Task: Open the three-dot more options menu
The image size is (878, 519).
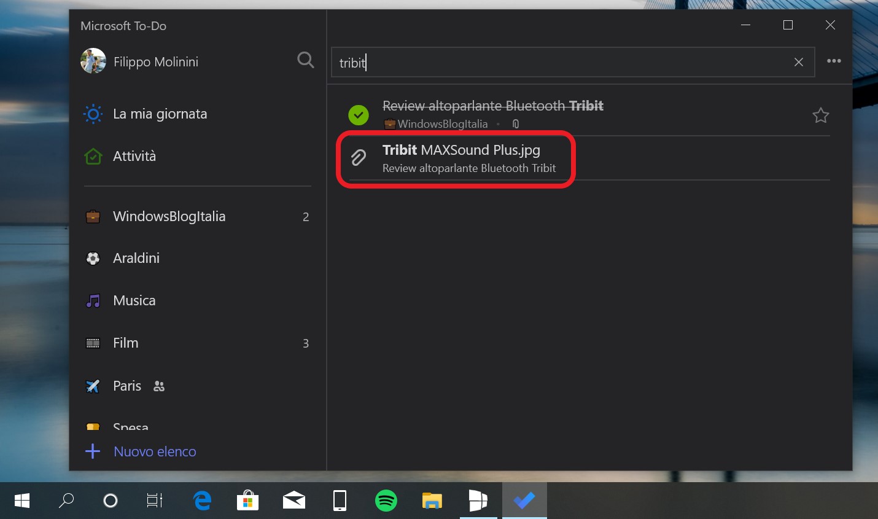Action: coord(834,61)
